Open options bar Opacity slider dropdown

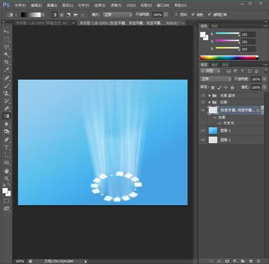(166, 15)
